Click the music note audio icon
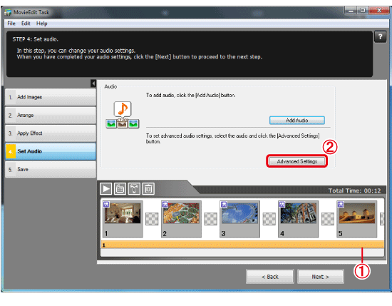This screenshot has width=392, height=306. click(x=123, y=109)
